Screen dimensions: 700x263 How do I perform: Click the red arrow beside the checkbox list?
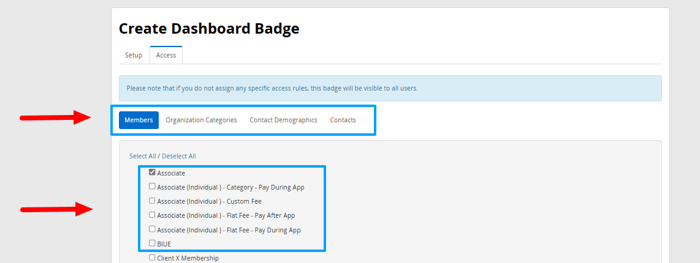click(x=56, y=209)
